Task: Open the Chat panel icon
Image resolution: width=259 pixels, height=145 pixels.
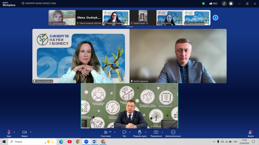Action: 124,132
